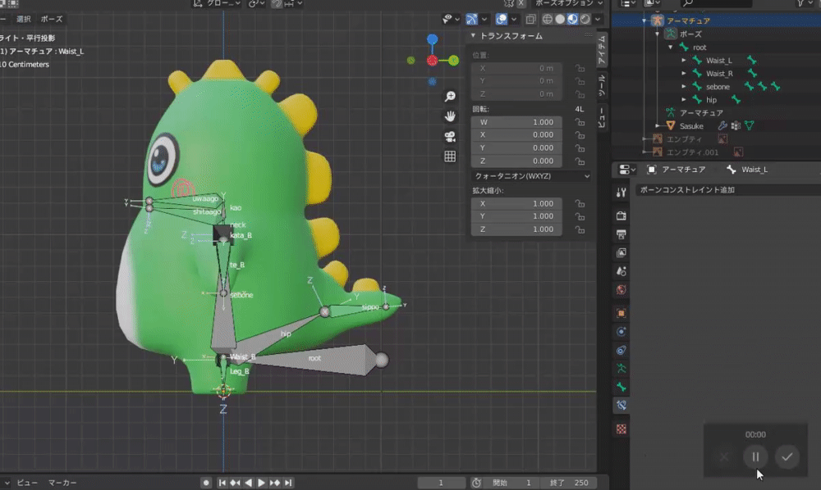Expand the Waist_L bone in the outliner
This screenshot has height=490, width=821.
685,61
